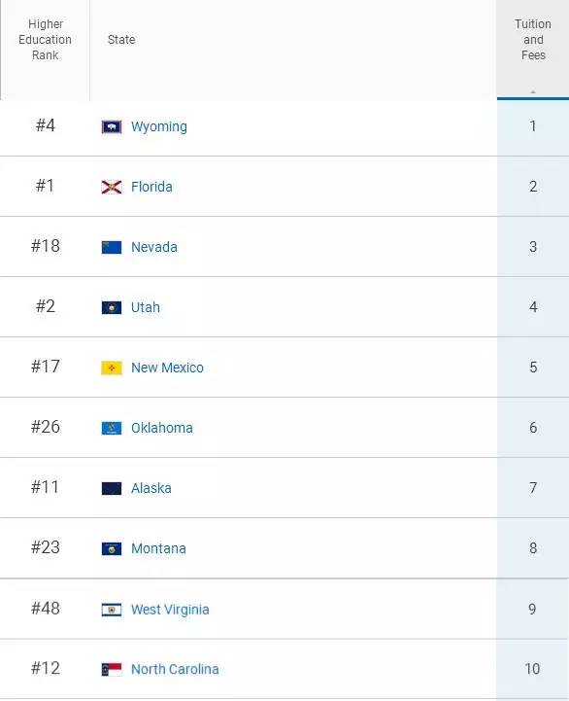Select Utah's tuition rank cell 4

[x=533, y=307]
